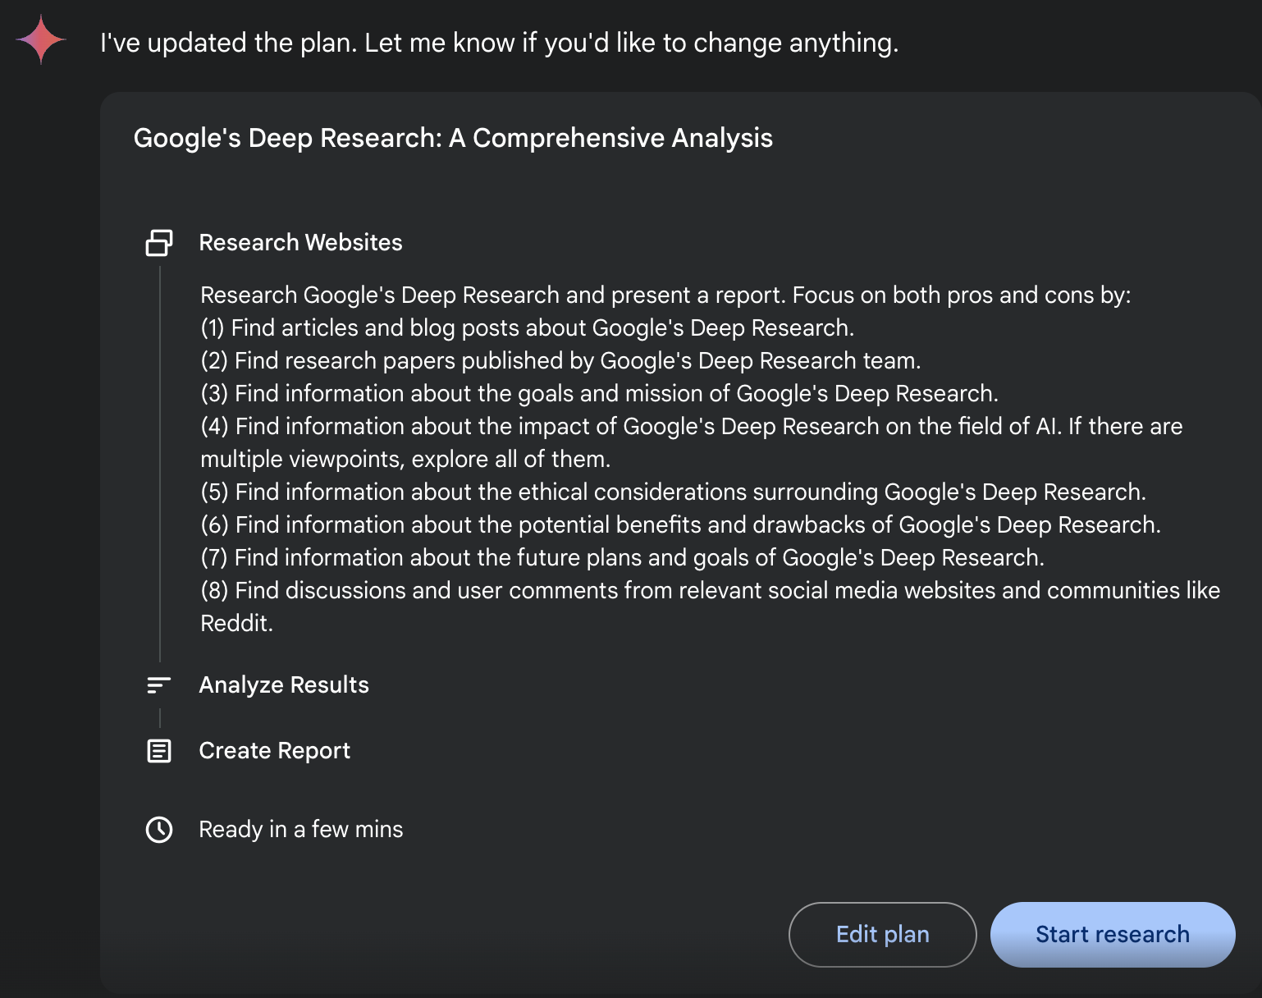Click step (1) Find articles and blog posts
This screenshot has height=998, width=1262.
pyautogui.click(x=528, y=328)
